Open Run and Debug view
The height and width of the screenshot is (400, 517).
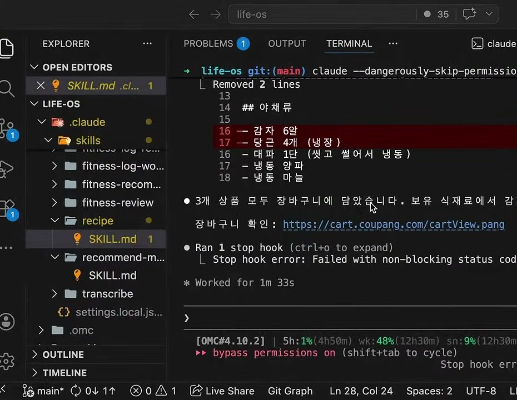coord(7,169)
